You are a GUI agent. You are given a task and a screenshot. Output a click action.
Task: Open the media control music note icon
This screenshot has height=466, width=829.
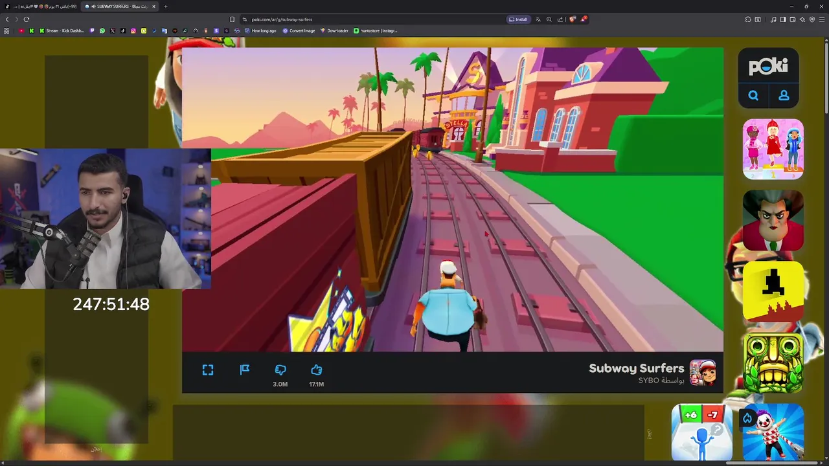point(773,19)
